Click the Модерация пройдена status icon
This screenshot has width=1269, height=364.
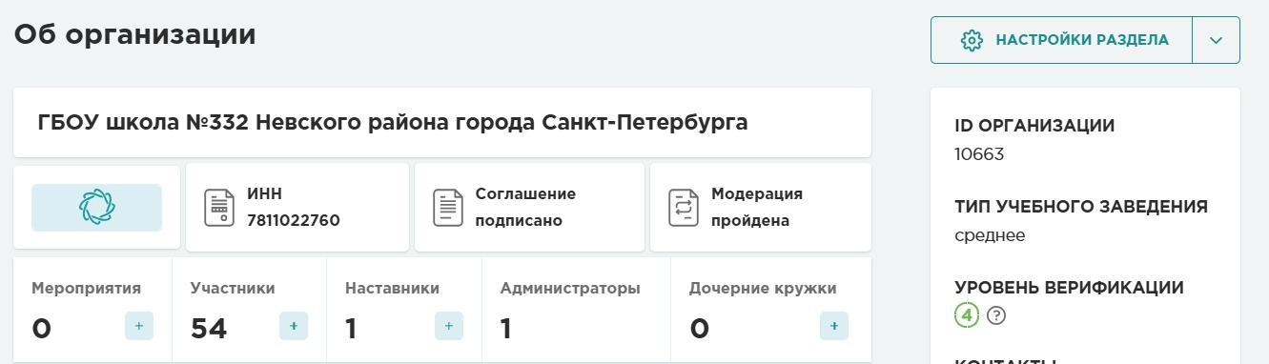684,208
